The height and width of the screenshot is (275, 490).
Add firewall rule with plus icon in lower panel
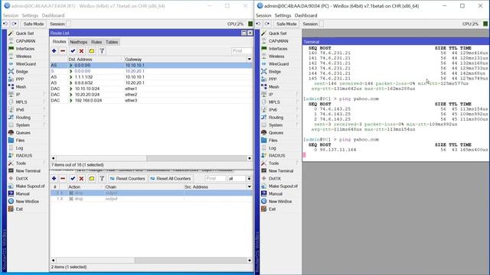point(54,178)
